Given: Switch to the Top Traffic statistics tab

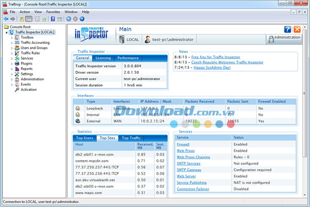Looking at the screenshot, I should pos(131,138).
